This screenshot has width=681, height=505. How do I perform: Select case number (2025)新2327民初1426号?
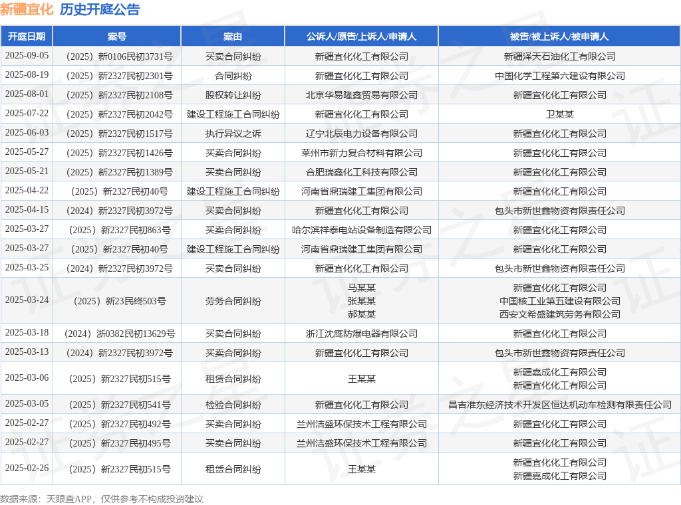click(x=120, y=153)
